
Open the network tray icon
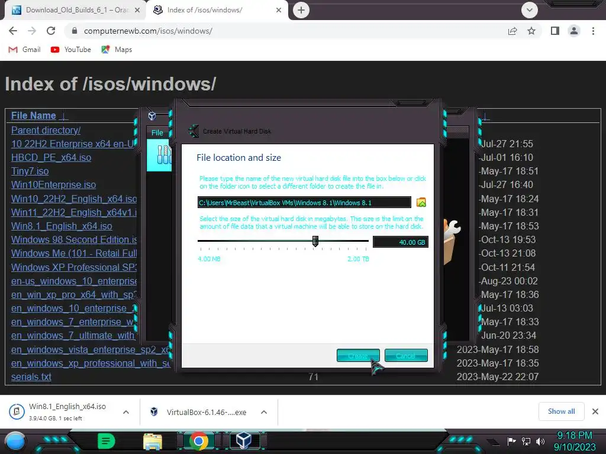(526, 441)
